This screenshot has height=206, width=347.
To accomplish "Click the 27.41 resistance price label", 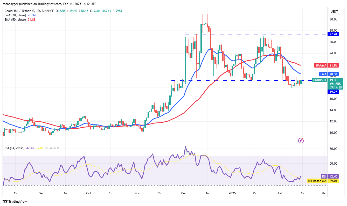I will [333, 34].
